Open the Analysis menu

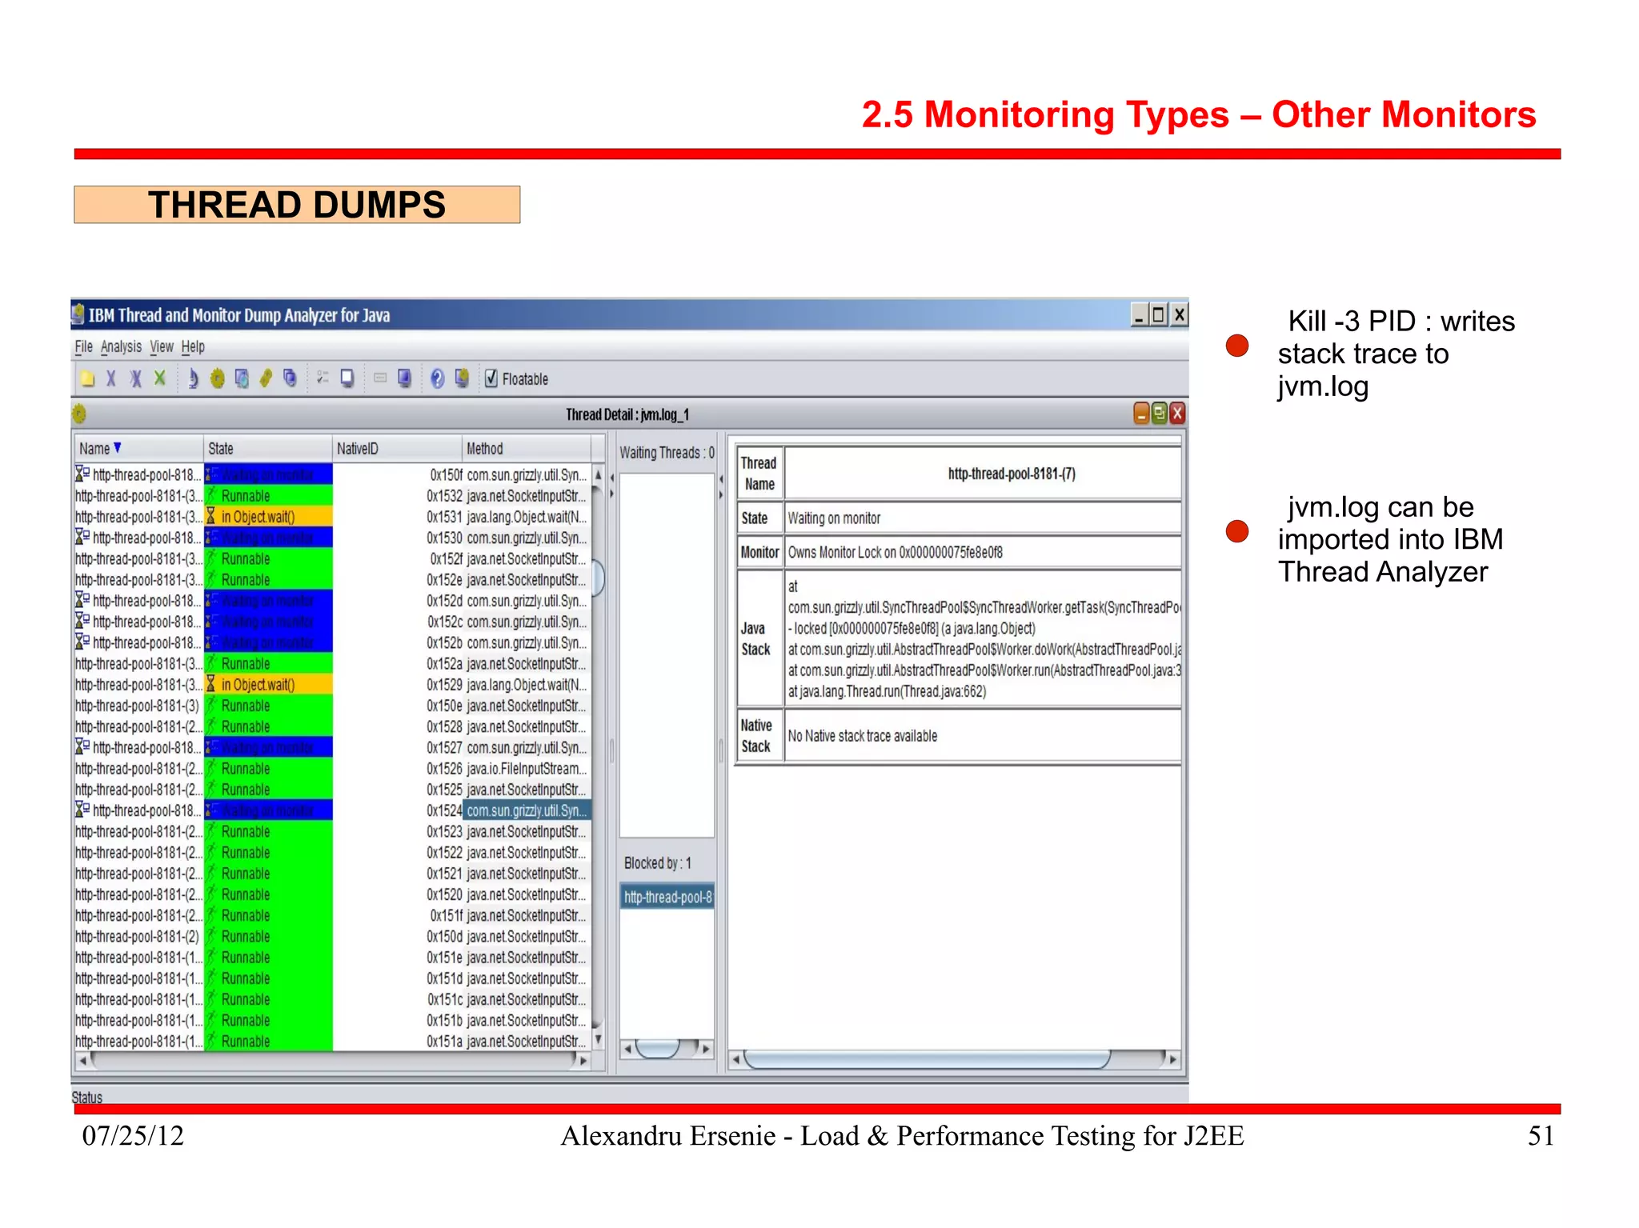click(121, 346)
